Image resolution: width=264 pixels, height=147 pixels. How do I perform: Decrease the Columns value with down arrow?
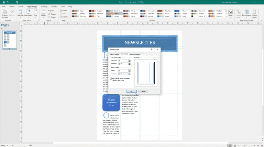pyautogui.click(x=129, y=61)
